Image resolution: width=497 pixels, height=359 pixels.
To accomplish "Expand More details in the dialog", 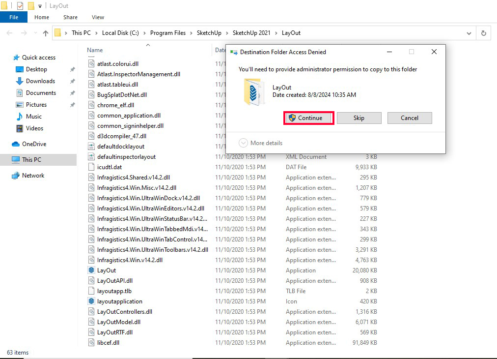I will [x=261, y=143].
